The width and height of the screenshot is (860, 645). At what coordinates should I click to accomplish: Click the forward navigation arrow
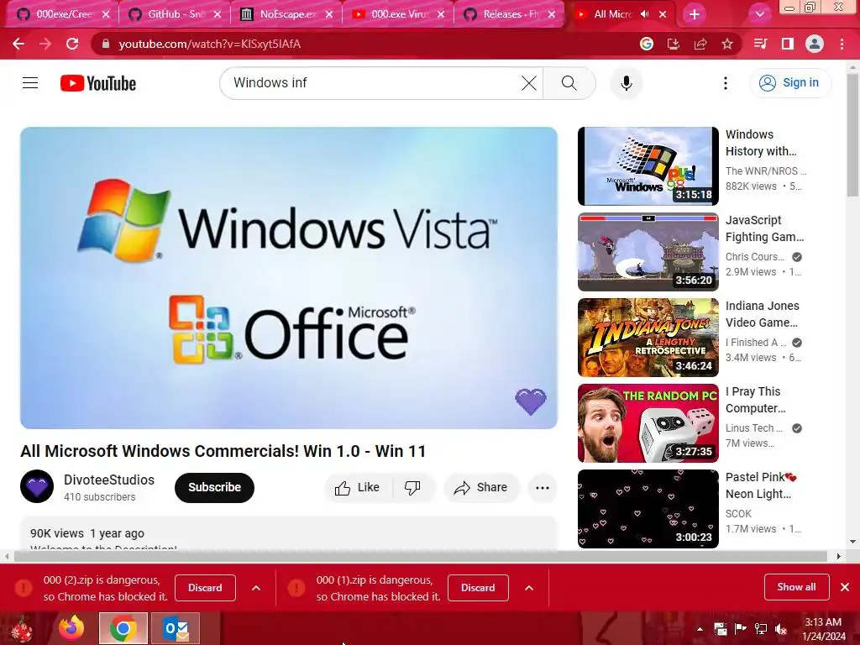45,44
